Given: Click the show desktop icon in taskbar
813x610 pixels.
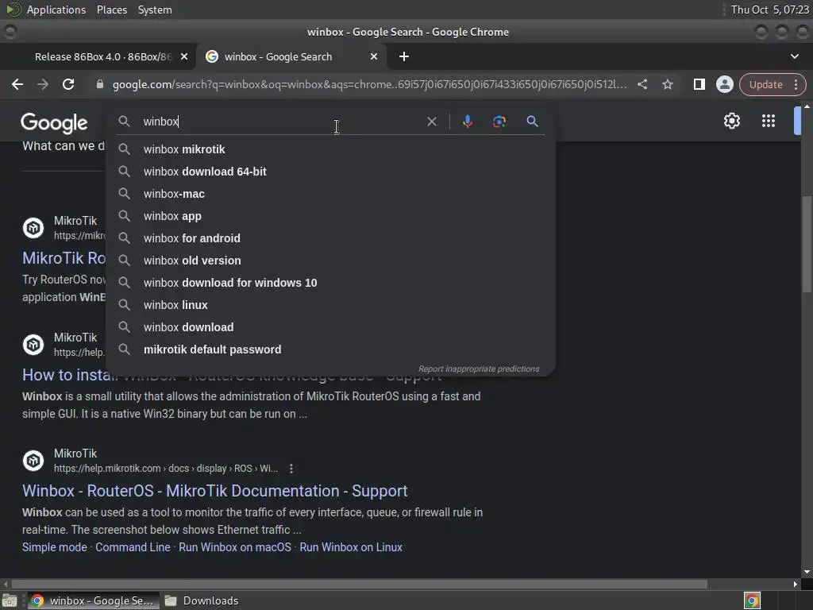Looking at the screenshot, I should click(x=10, y=600).
